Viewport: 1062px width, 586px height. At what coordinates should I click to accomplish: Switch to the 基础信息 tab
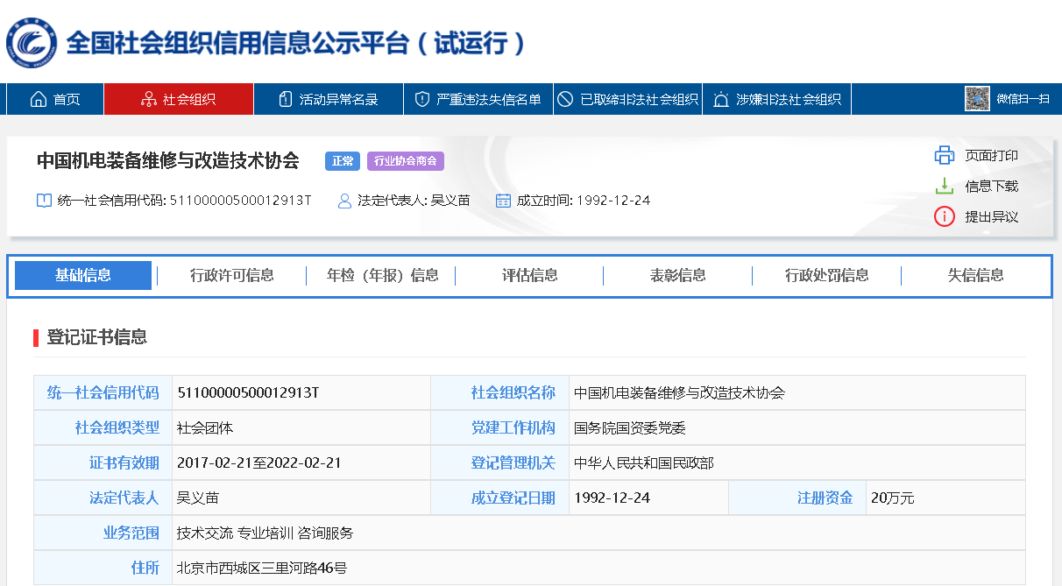(x=83, y=275)
